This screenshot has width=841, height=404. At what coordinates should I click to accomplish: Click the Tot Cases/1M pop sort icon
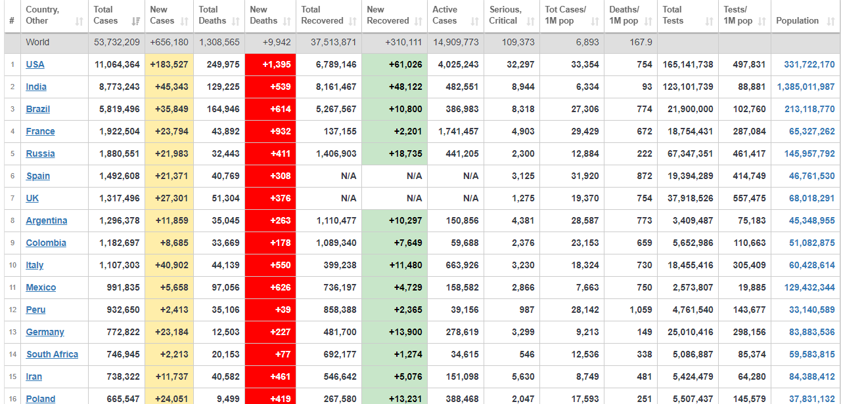tap(595, 21)
